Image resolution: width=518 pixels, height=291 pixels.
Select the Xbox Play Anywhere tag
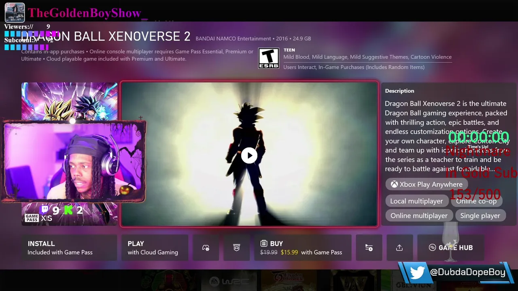pos(427,184)
